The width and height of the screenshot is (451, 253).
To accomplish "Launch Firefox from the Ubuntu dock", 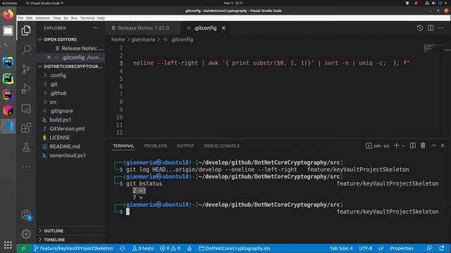I will tap(8, 15).
